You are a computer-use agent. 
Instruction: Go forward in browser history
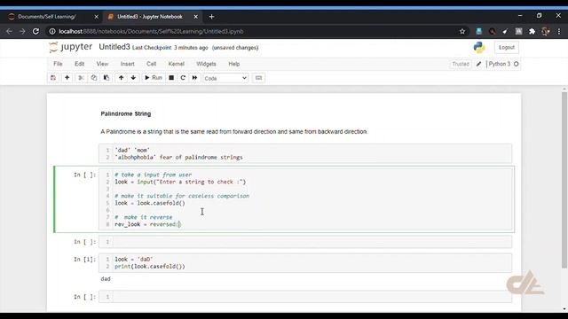(x=22, y=32)
